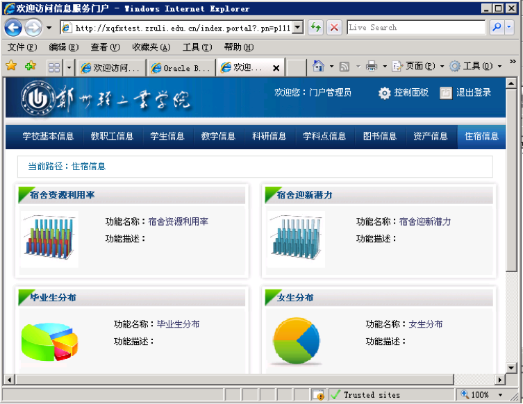Click the gear icon beside 控制面板

click(x=384, y=93)
